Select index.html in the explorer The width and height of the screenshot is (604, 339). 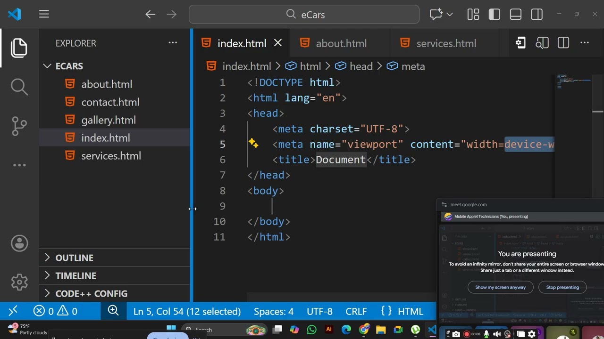114,138
